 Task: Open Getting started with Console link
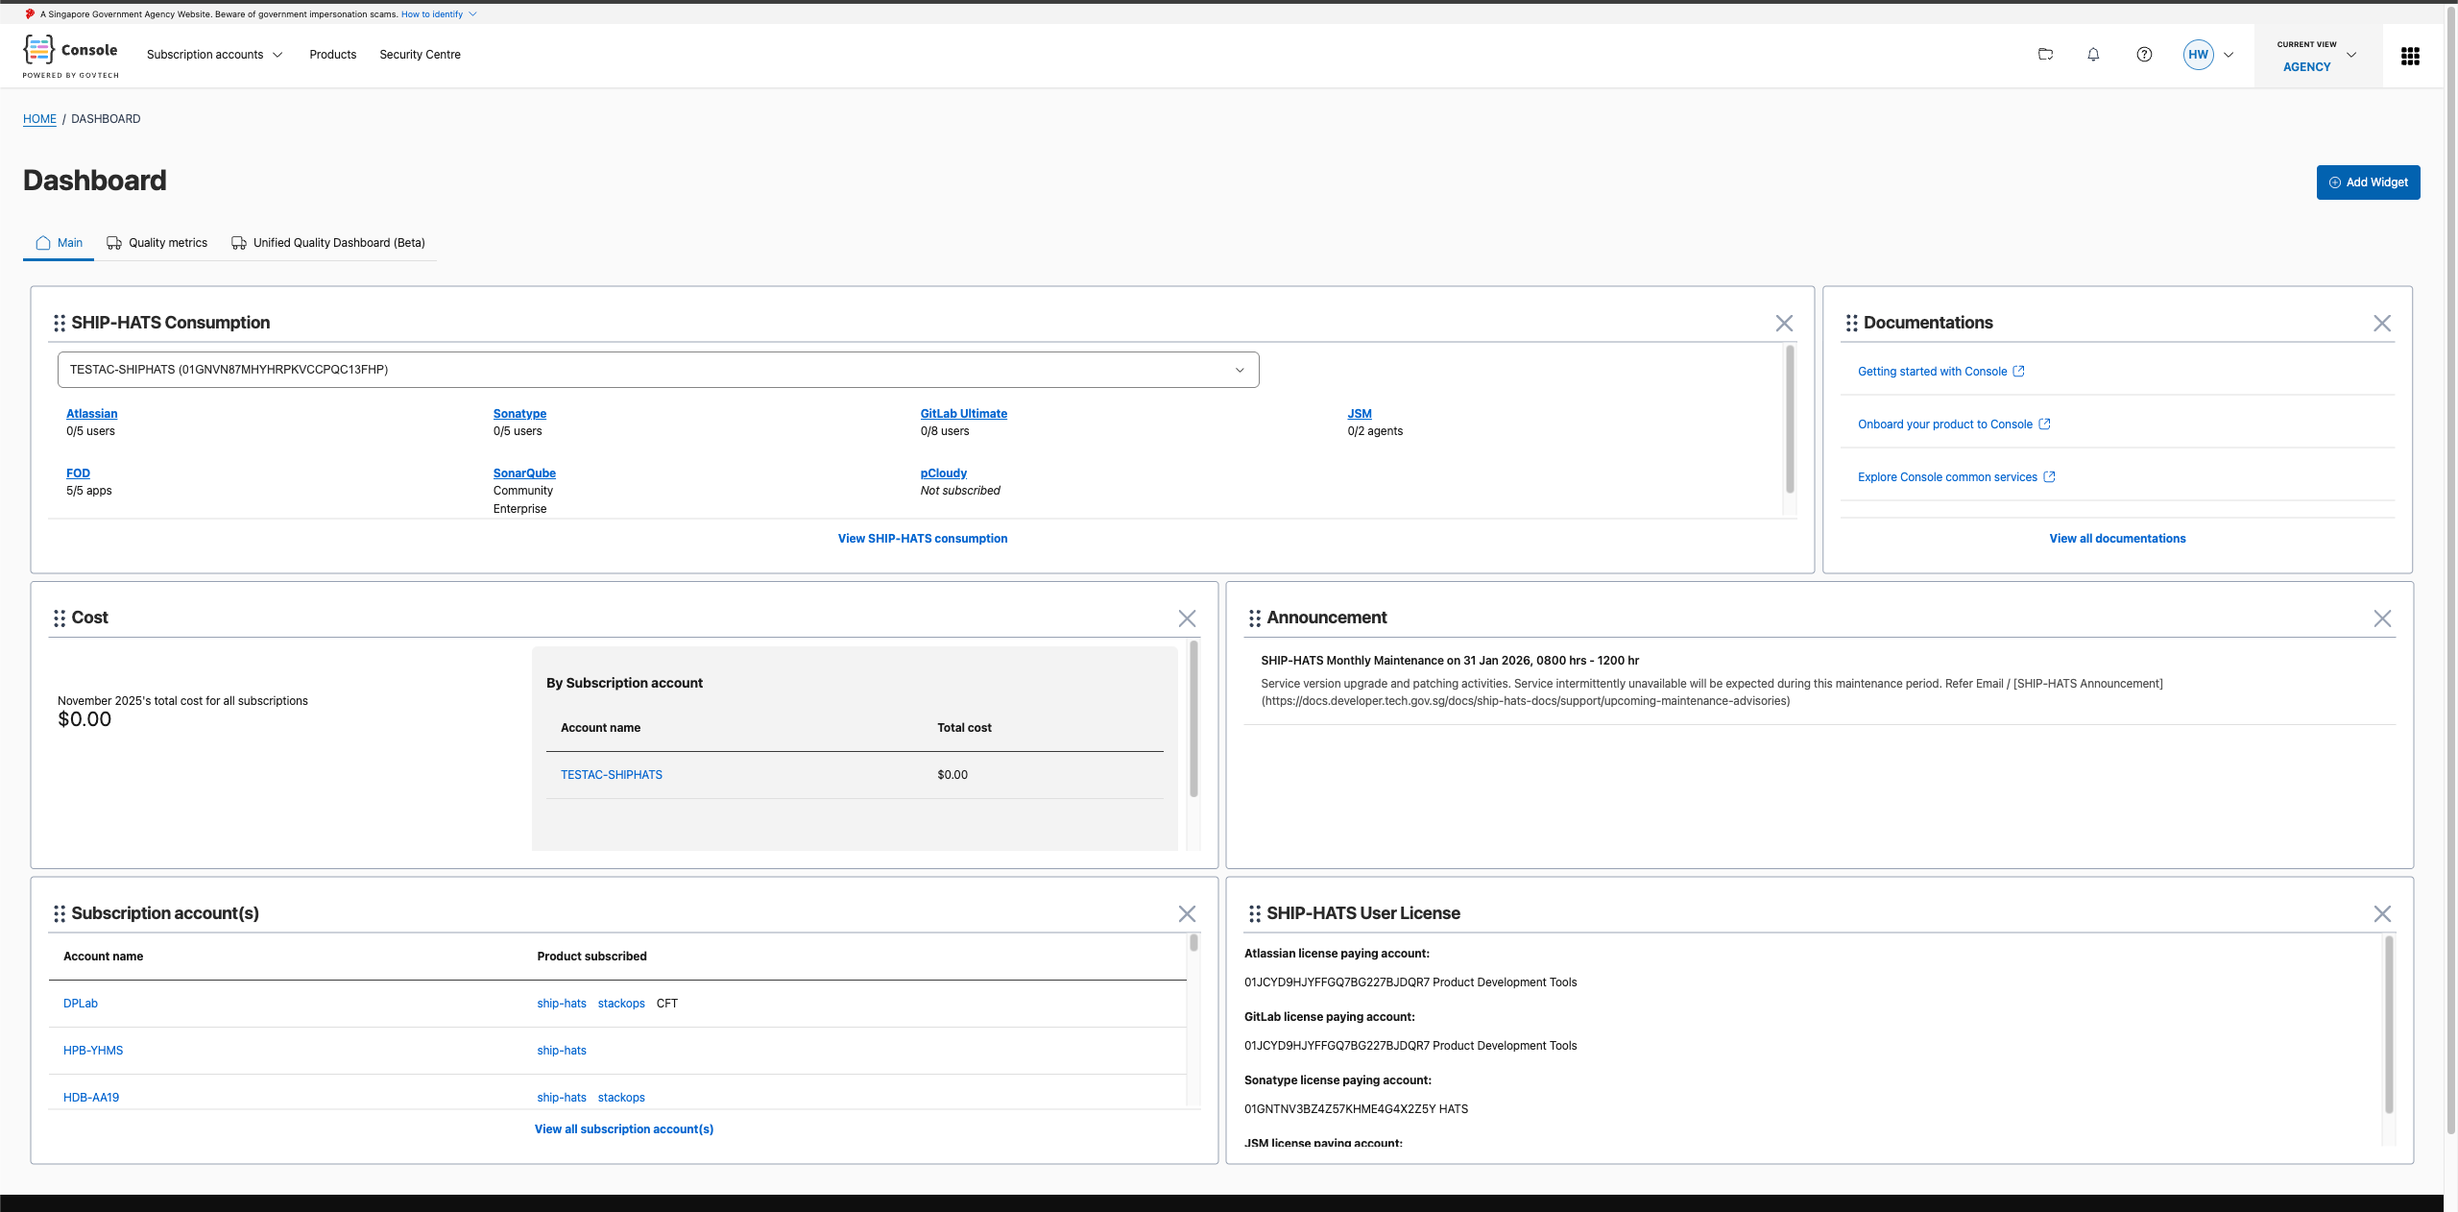(1940, 372)
